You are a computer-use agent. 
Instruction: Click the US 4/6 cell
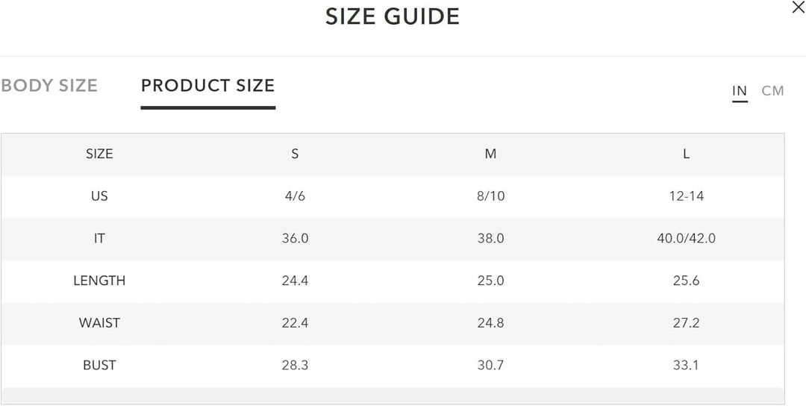point(295,196)
